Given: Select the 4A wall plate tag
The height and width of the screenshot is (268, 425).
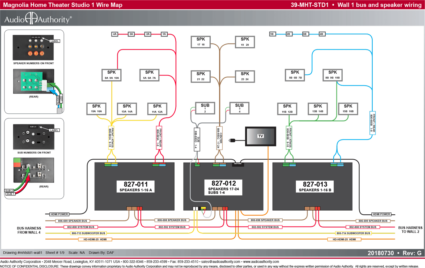Looking at the screenshot, I should [115, 34].
